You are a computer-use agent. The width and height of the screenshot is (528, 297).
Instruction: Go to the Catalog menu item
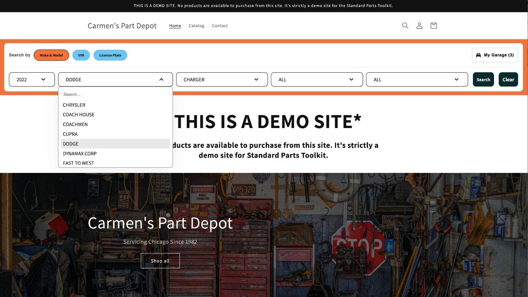point(196,26)
